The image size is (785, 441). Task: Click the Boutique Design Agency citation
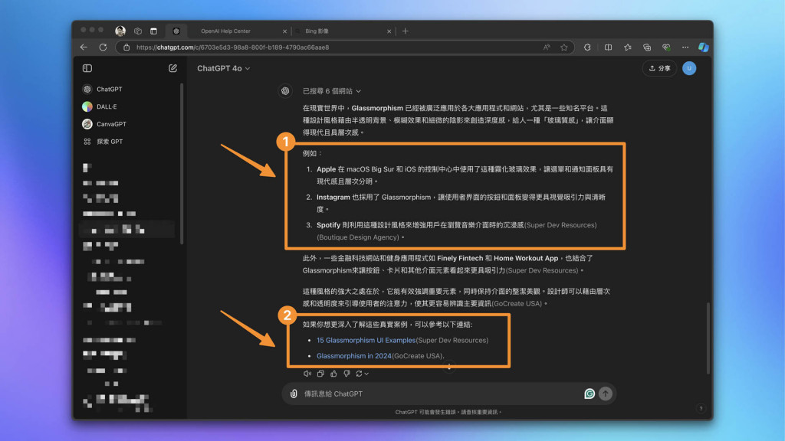(x=358, y=237)
